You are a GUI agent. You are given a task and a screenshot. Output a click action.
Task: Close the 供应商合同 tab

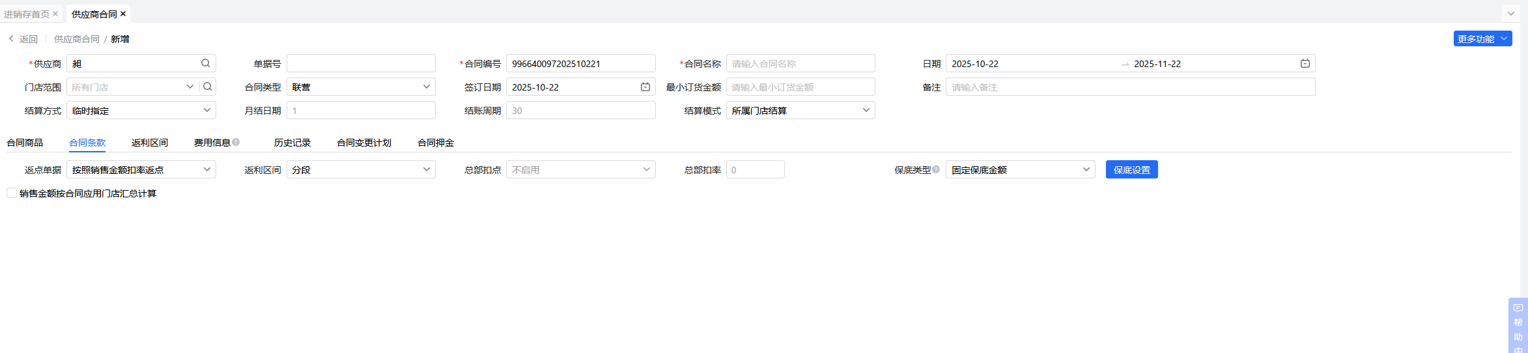(x=123, y=14)
